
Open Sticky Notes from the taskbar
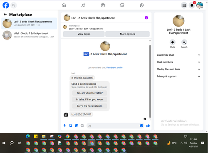click(x=36, y=136)
